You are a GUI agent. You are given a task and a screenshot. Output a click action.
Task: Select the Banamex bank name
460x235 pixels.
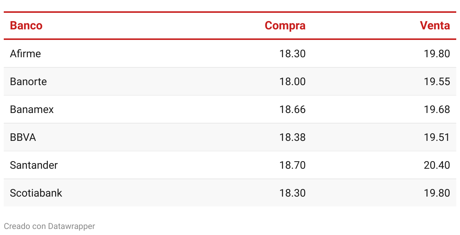pyautogui.click(x=32, y=109)
